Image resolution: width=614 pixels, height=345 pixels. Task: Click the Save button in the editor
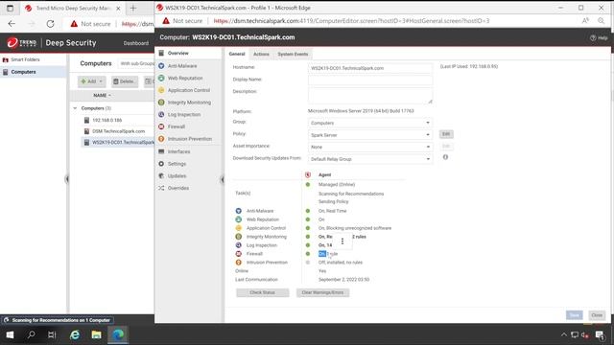(x=575, y=315)
